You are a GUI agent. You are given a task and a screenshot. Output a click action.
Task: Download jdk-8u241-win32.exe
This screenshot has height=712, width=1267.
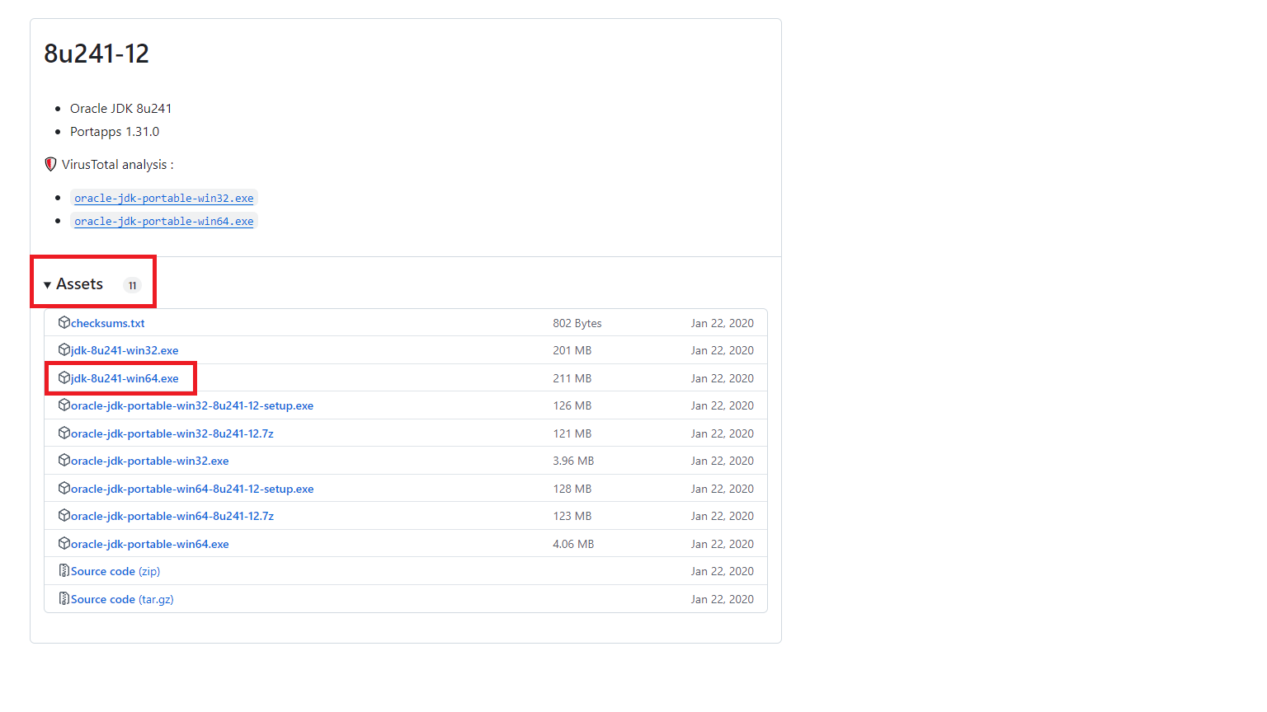125,350
